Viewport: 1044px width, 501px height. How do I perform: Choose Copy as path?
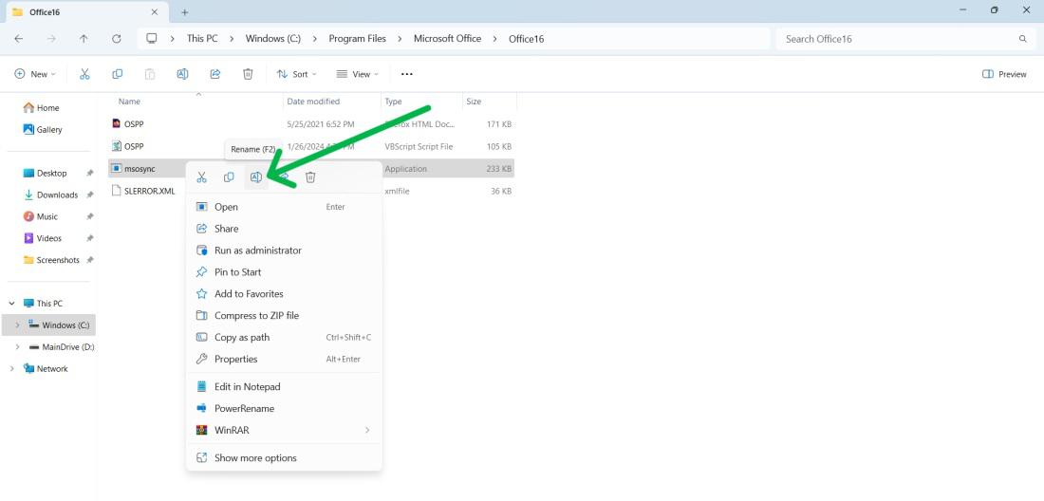tap(284, 338)
